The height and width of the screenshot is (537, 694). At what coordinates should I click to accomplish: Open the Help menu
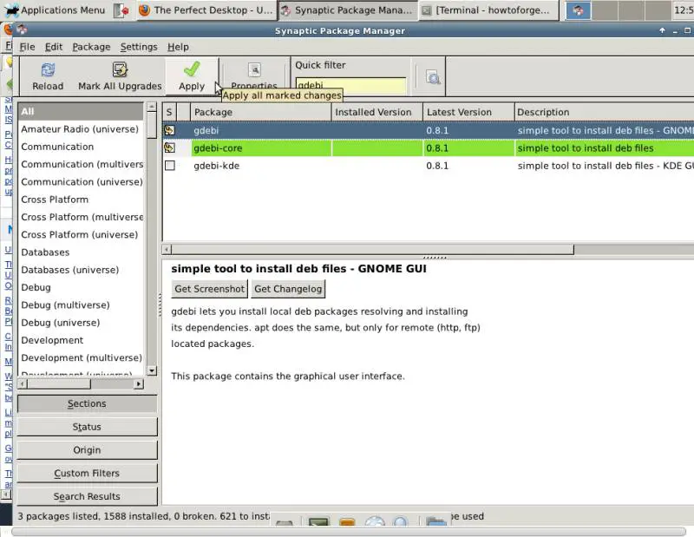tap(178, 47)
